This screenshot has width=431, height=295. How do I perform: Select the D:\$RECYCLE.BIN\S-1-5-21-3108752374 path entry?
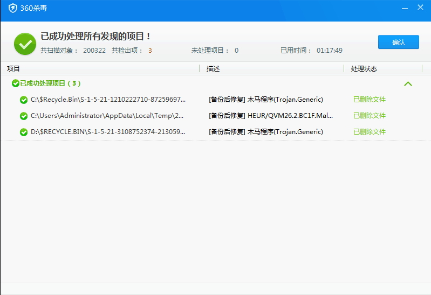coord(108,132)
